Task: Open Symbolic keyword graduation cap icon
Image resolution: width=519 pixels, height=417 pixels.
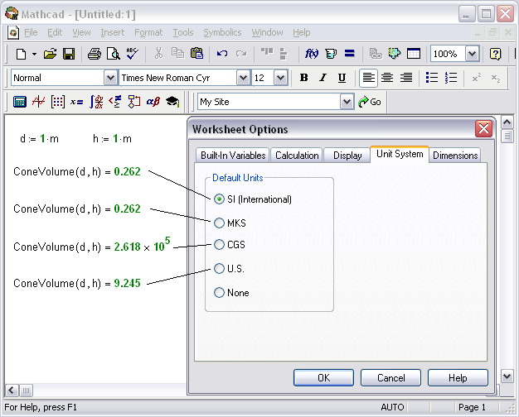Action: (172, 102)
